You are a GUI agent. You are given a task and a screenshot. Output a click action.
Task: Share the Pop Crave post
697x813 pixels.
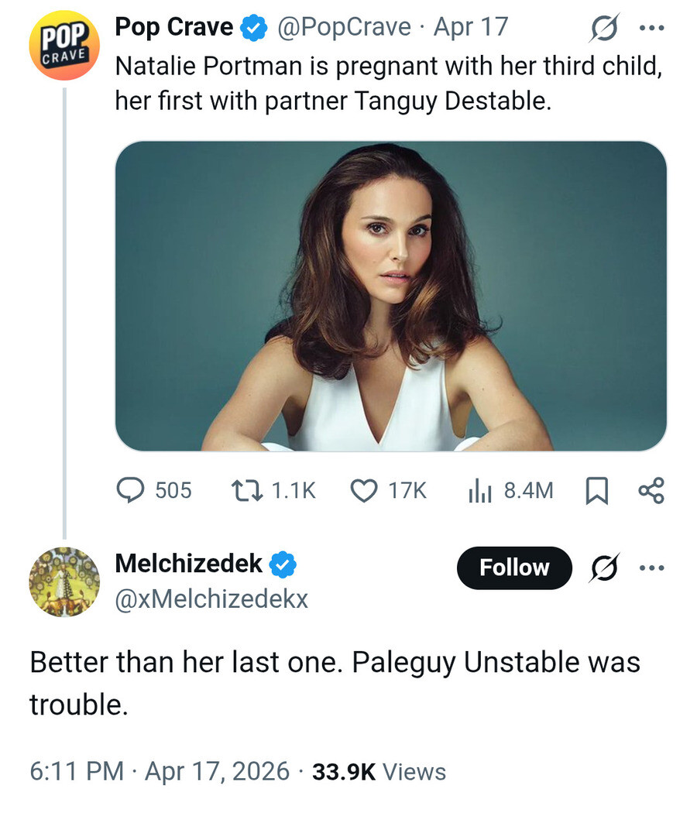coord(651,490)
